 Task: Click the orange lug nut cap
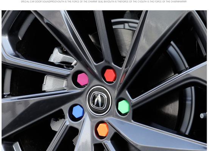tap(103, 129)
